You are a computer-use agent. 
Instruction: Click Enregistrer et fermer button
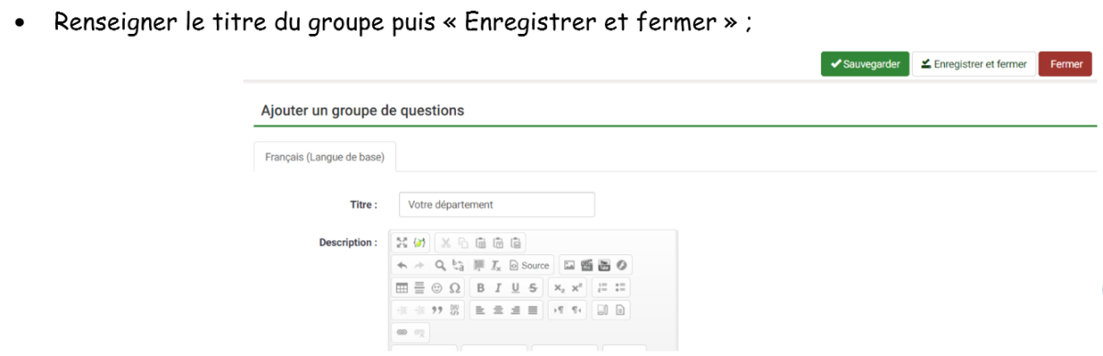click(x=973, y=64)
